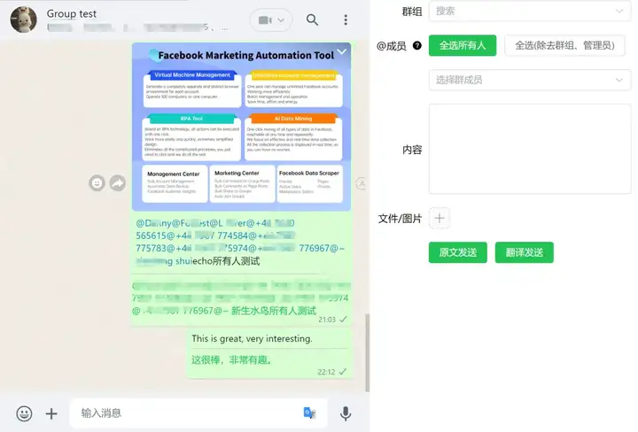Viewport: 638px width, 432px height.
Task: Click the 新生水鸟所有人测试 mention text
Action: (x=274, y=311)
